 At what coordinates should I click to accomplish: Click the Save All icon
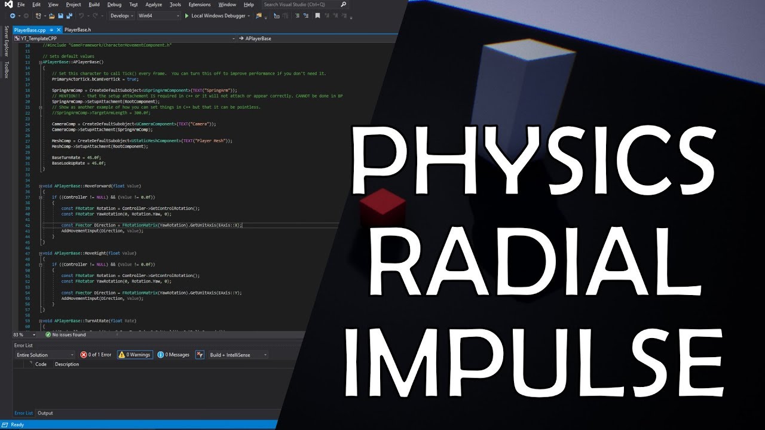click(69, 16)
